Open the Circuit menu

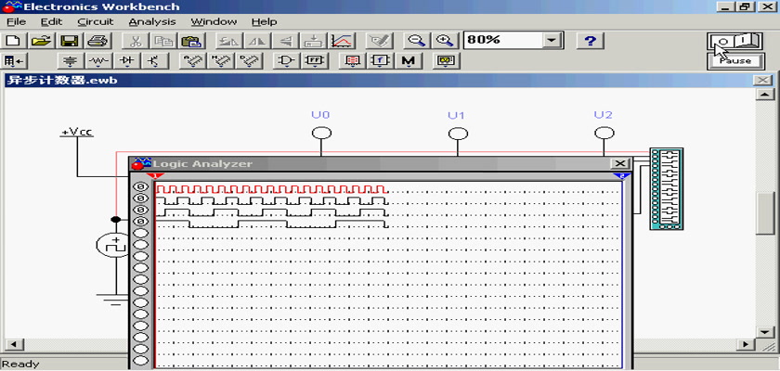96,20
